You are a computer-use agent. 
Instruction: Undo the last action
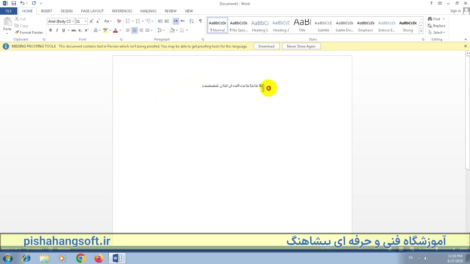point(22,3)
